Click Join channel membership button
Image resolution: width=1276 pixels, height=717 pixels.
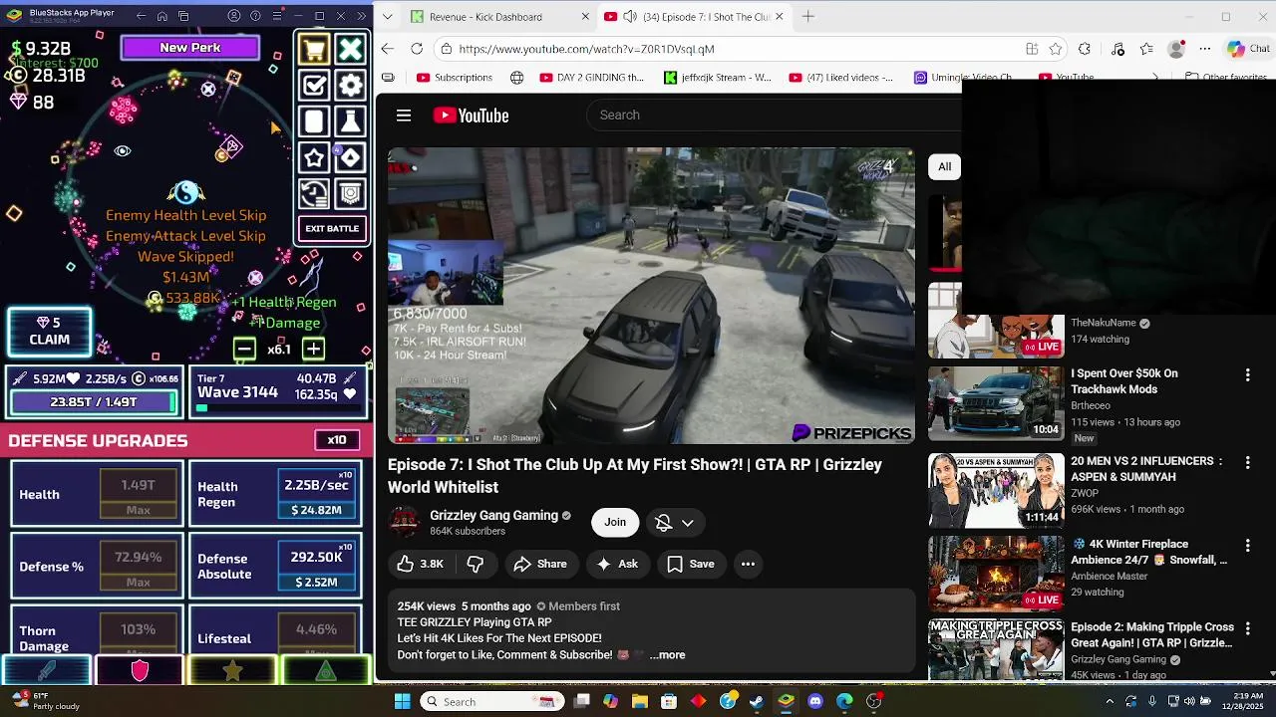(x=615, y=522)
